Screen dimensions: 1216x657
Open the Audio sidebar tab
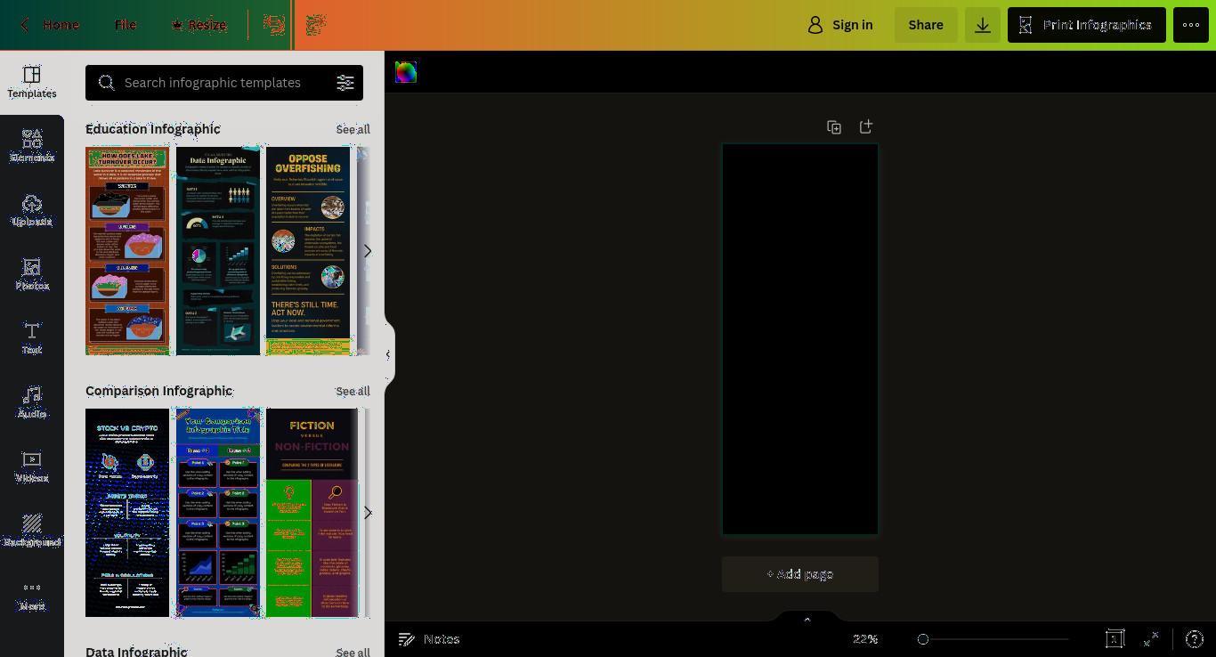[x=32, y=403]
